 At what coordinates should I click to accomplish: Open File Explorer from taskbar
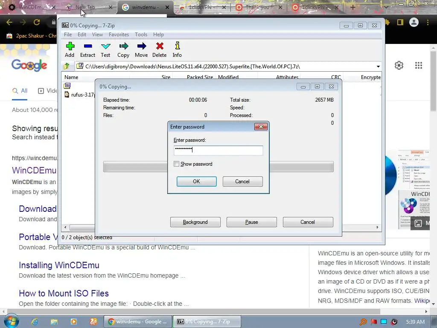point(54,322)
